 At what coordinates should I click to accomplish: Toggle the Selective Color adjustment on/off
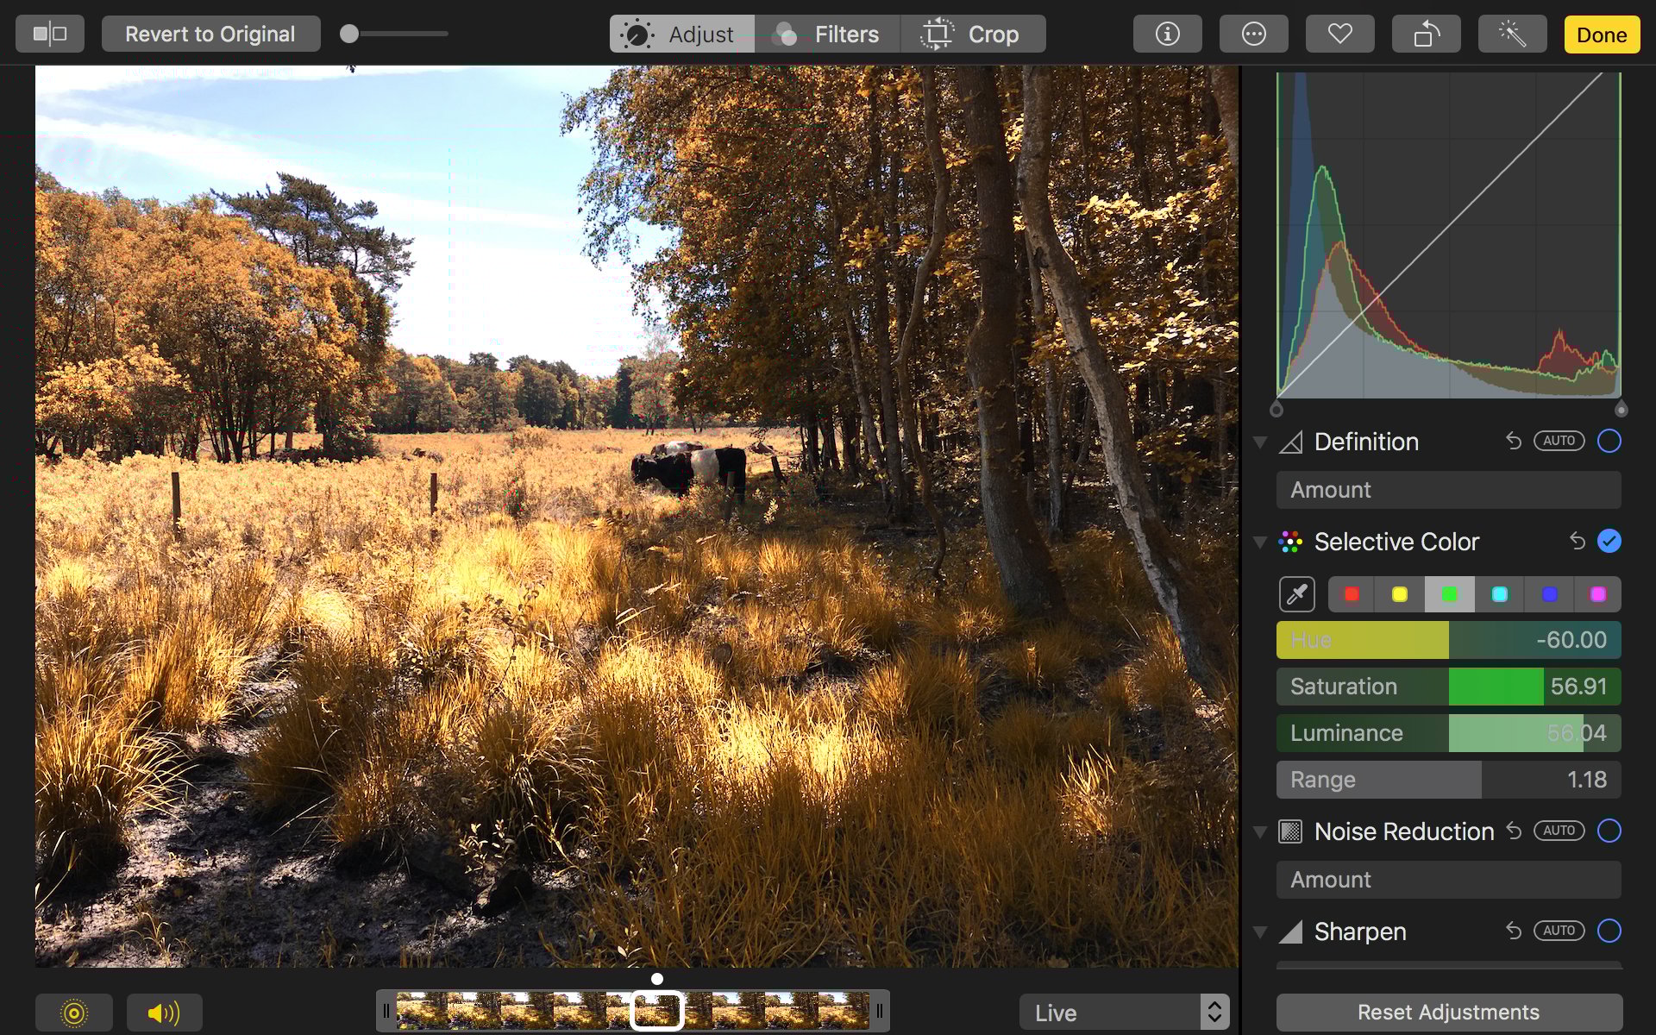(1609, 541)
